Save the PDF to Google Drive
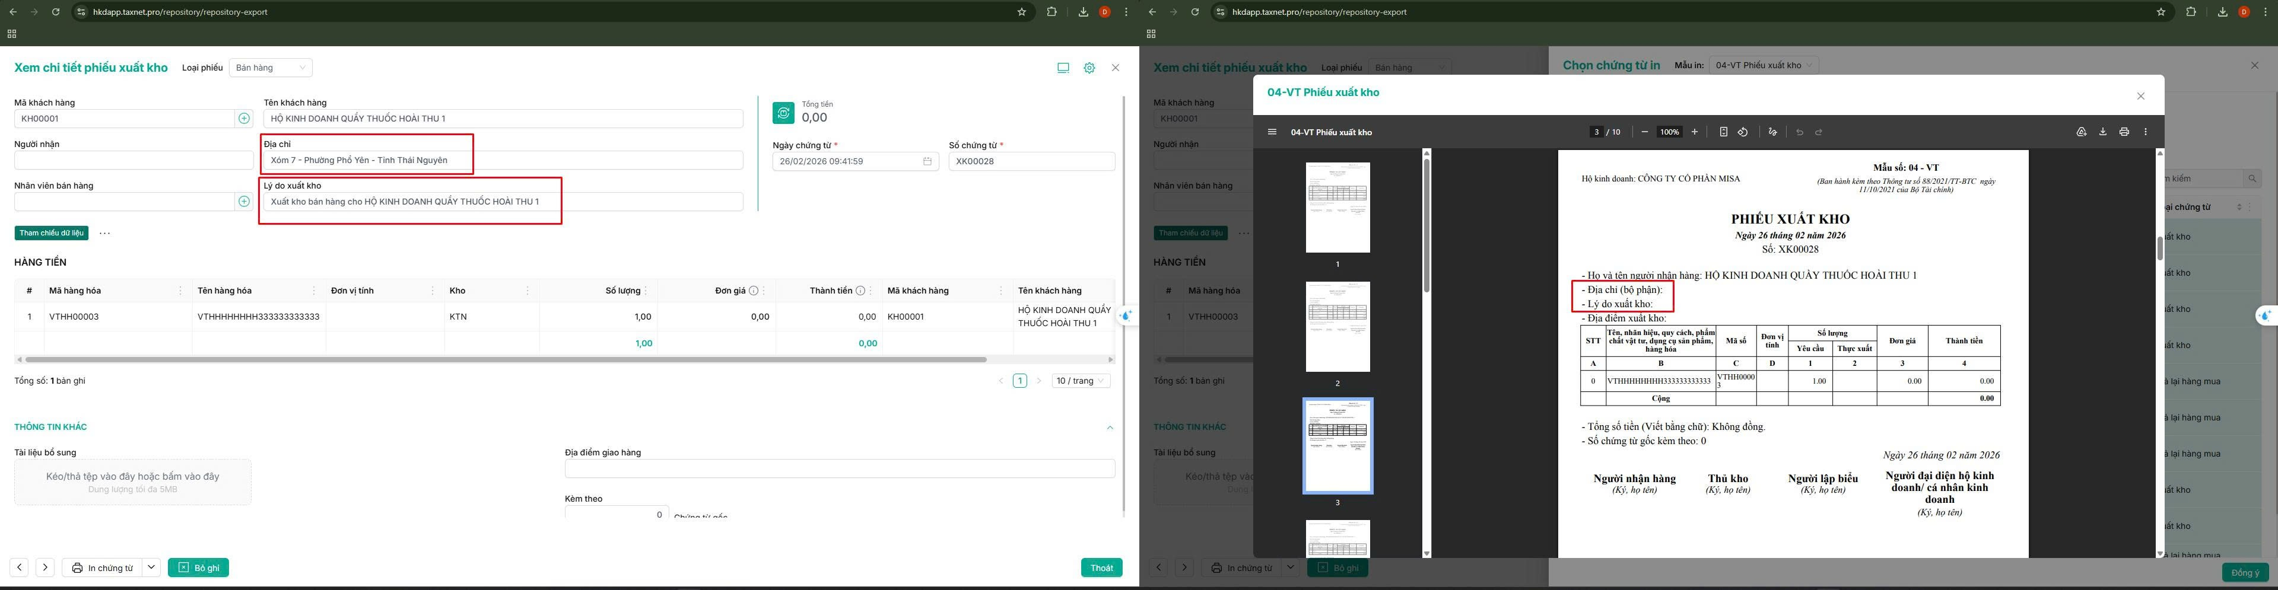 coord(2082,132)
